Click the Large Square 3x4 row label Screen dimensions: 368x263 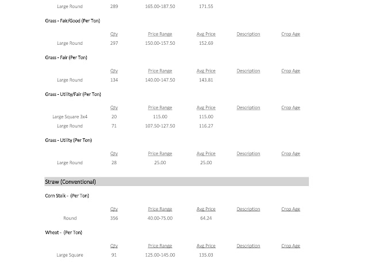(x=70, y=117)
